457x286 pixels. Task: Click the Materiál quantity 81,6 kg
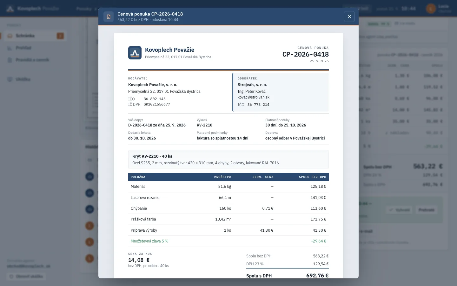[225, 187]
